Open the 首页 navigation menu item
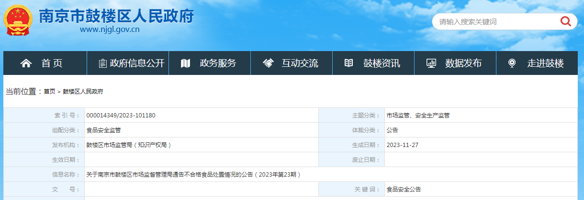The image size is (584, 200). pyautogui.click(x=45, y=63)
